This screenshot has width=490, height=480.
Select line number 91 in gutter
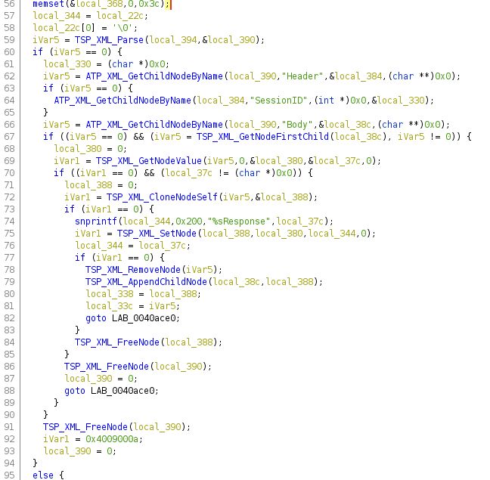pyautogui.click(x=9, y=426)
